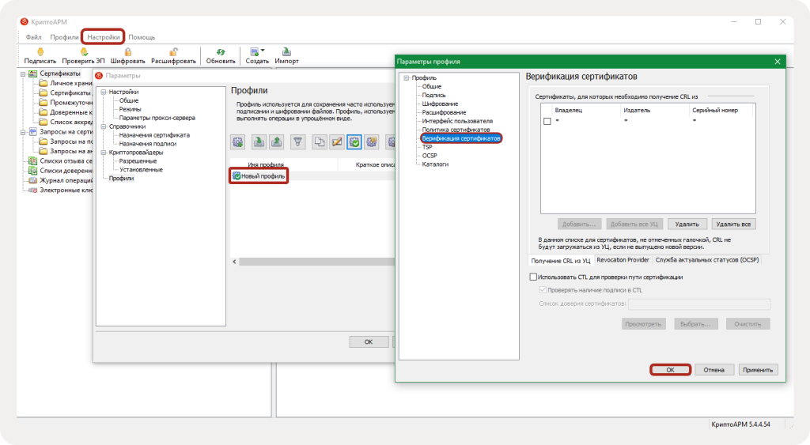Click the Создать toolbar icon
Viewport: 810px width, 445px height.
coord(254,51)
